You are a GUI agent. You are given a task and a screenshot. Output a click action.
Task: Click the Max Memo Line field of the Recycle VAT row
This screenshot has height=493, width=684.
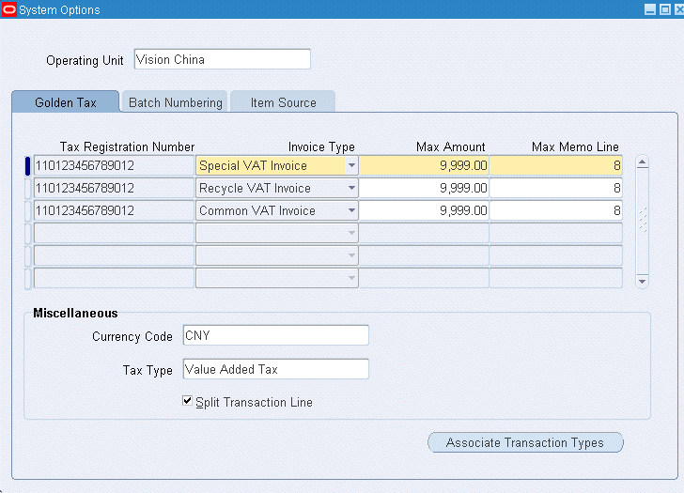coord(556,189)
